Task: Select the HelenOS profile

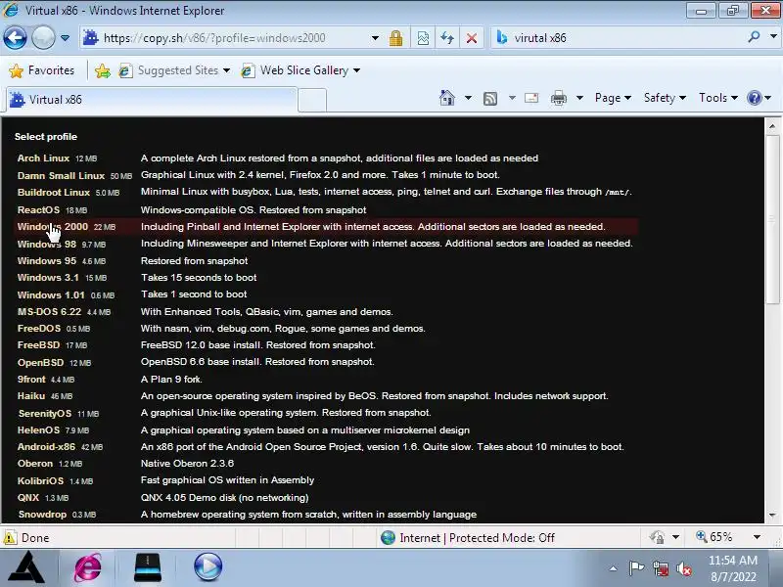Action: 38,429
